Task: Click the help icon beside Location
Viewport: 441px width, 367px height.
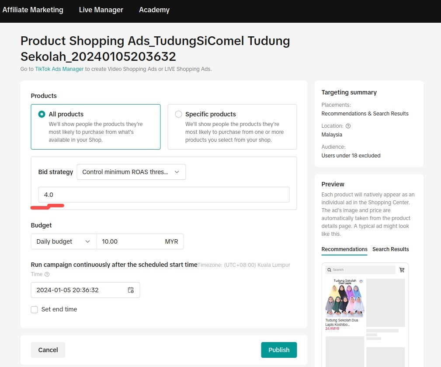Action: (x=348, y=126)
